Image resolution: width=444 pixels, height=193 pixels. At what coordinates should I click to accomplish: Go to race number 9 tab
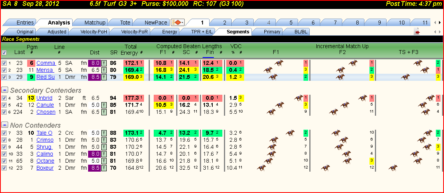pos(380,23)
